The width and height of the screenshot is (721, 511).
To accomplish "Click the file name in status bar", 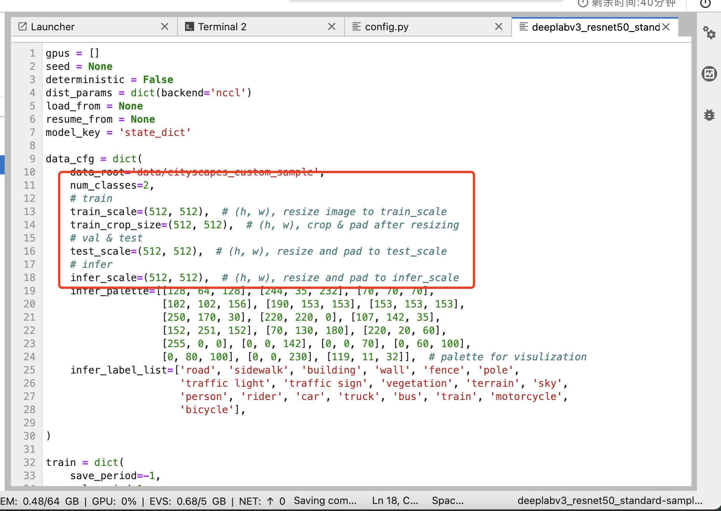I will click(610, 501).
